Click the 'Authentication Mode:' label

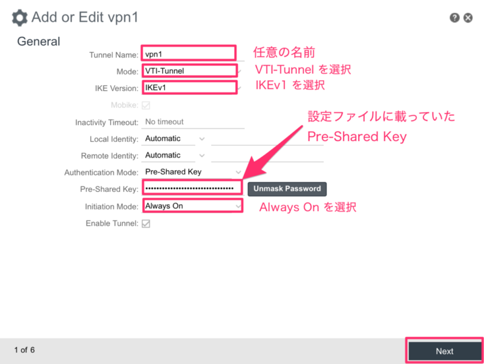tap(101, 173)
